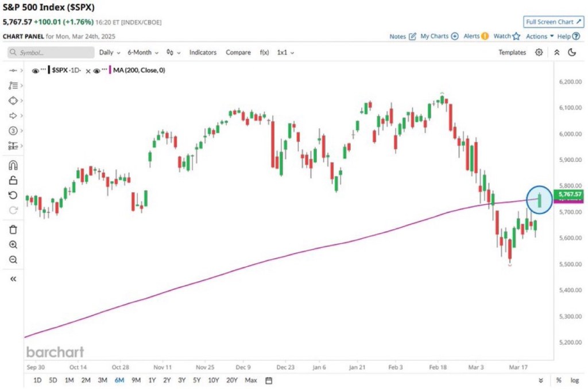Click the purple MA color swatch

[x=110, y=71]
